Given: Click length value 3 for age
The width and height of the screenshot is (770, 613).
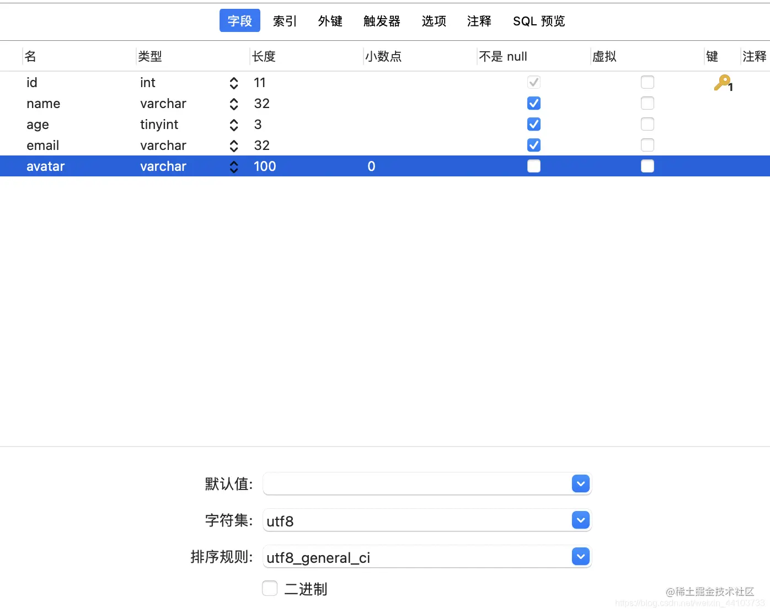Looking at the screenshot, I should (x=258, y=125).
